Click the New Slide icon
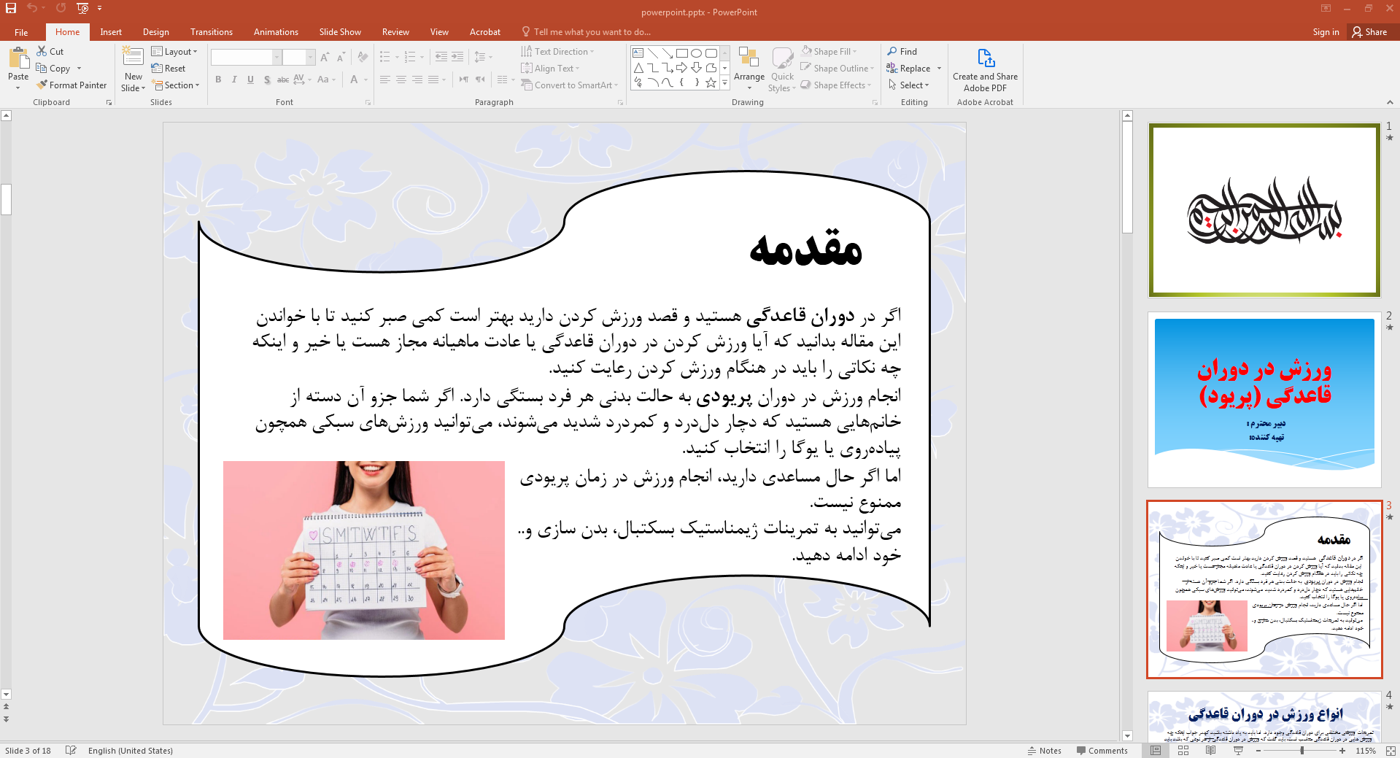1400x758 pixels. pyautogui.click(x=133, y=57)
